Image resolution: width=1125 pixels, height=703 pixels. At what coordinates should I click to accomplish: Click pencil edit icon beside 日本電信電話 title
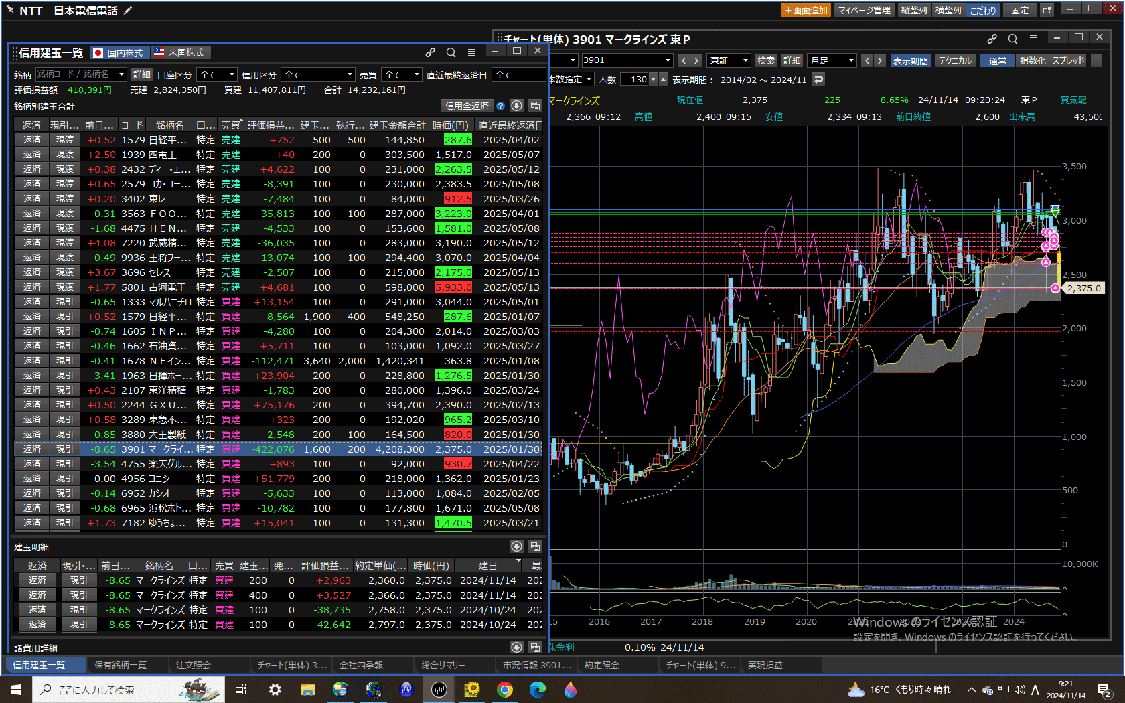click(128, 10)
